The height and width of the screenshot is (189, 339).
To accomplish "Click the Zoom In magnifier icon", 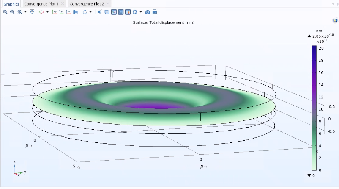I will point(5,12).
